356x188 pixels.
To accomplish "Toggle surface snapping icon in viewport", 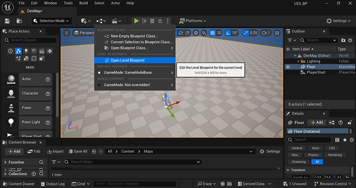I will coord(204,33).
